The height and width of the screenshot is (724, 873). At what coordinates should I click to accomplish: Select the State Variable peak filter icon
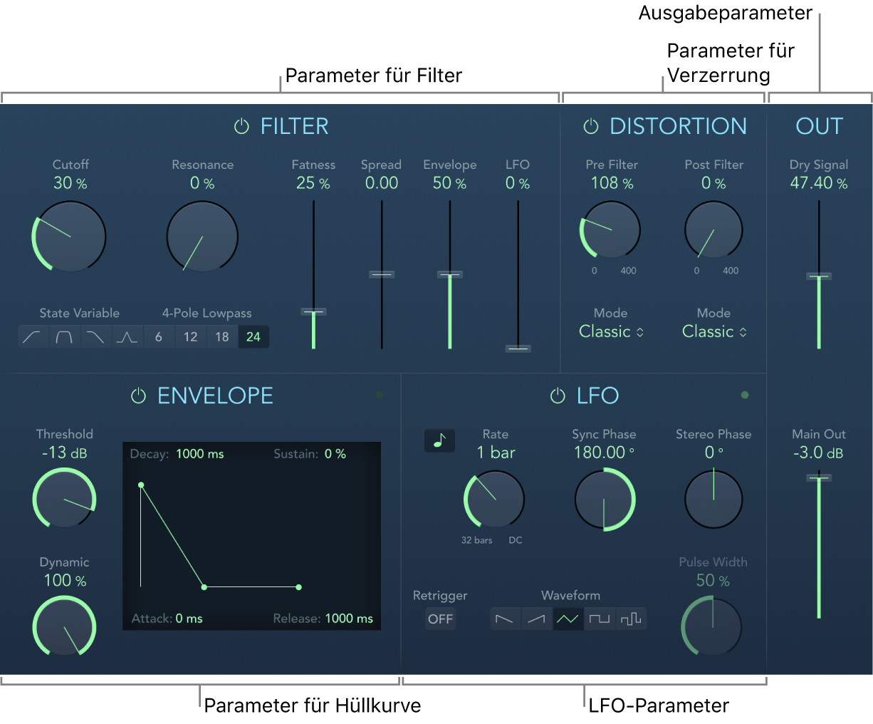click(127, 337)
